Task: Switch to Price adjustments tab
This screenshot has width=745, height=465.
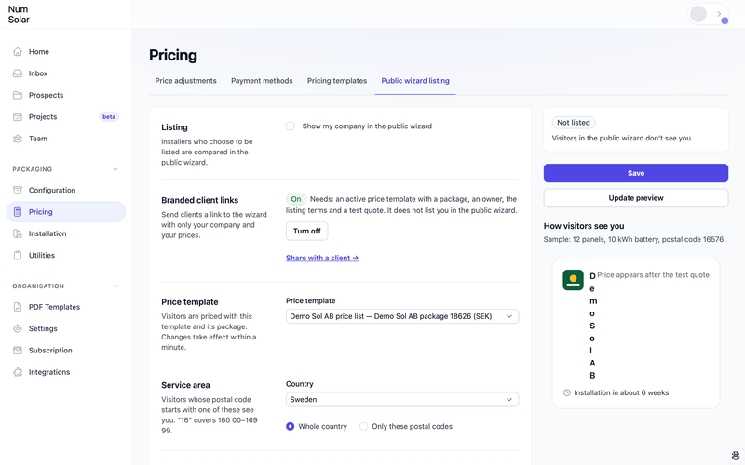Action: (x=185, y=81)
